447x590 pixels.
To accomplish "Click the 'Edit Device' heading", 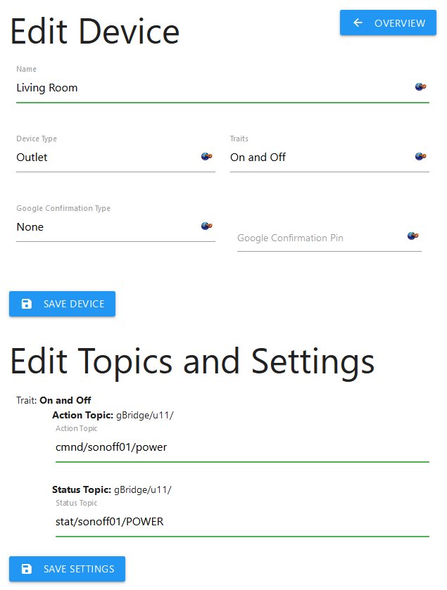I will (94, 32).
